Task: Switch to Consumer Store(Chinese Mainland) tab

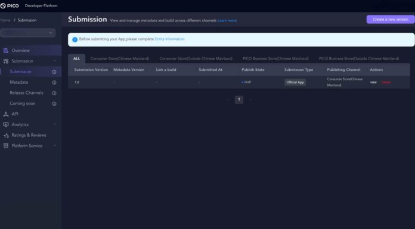Action: click(x=120, y=59)
